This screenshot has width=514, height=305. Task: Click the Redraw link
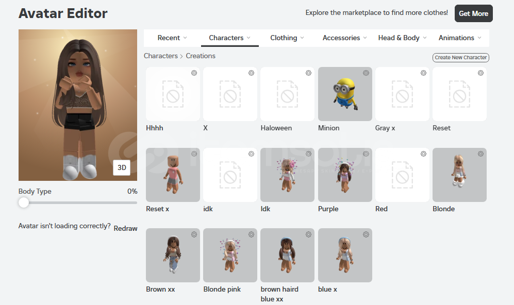tap(125, 228)
